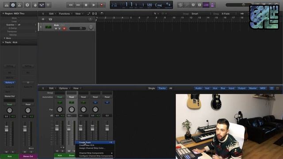Open the Drag X-Fade dropdown
Viewport: 283px width, 159px height.
point(229,14)
